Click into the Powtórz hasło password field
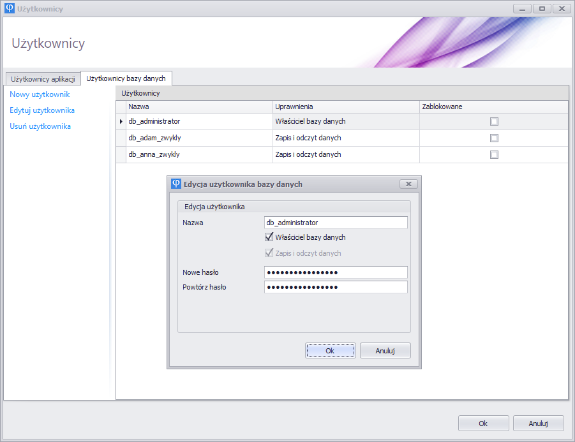This screenshot has height=442, width=575. (336, 287)
